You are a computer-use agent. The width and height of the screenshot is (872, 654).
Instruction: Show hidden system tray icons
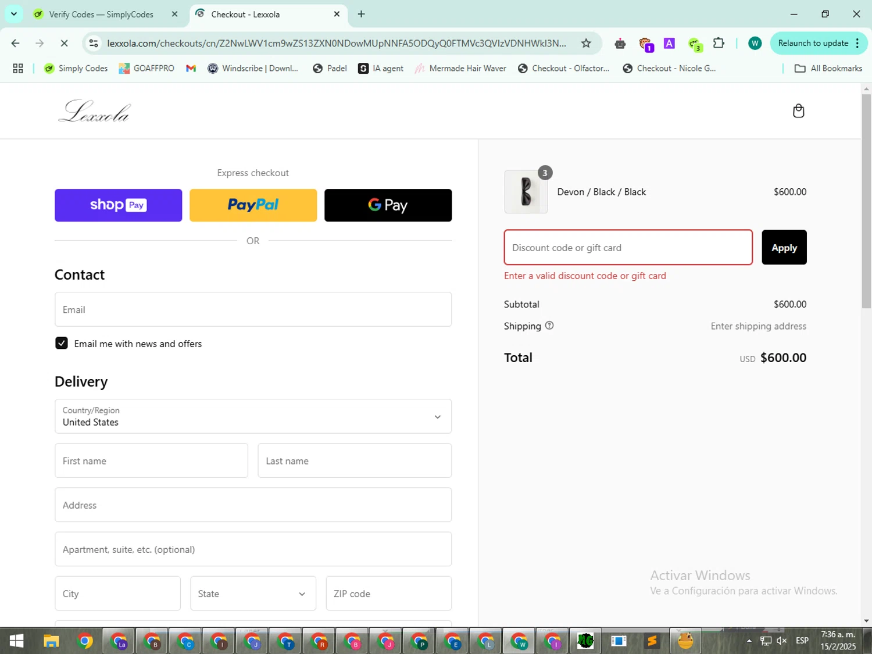point(749,641)
